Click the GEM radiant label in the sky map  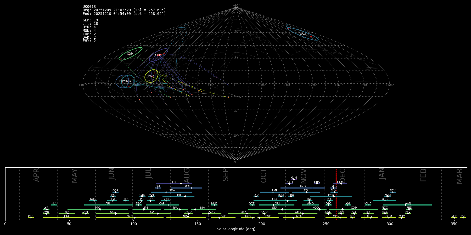point(158,55)
